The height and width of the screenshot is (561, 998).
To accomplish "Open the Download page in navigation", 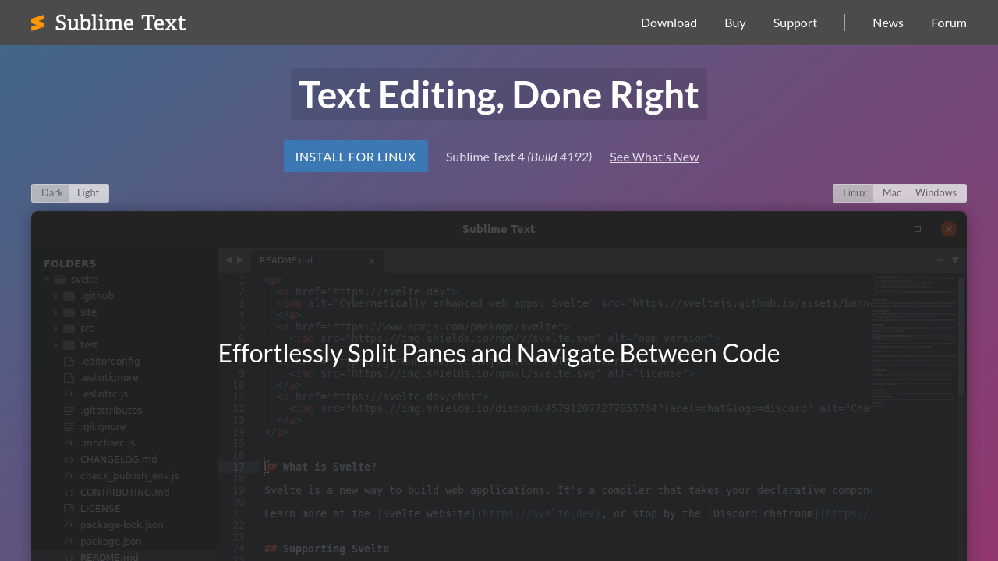I will pos(668,23).
